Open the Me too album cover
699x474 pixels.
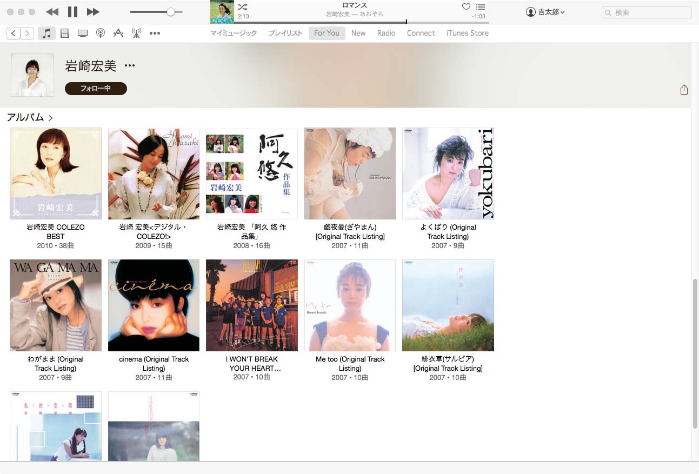click(350, 305)
